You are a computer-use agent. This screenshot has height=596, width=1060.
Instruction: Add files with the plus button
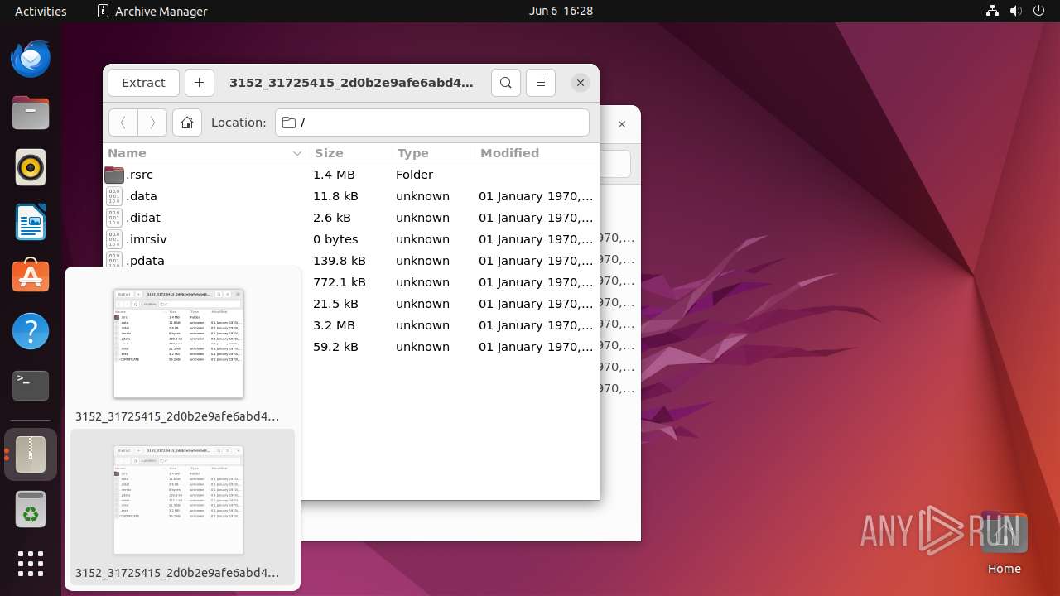[x=199, y=83]
